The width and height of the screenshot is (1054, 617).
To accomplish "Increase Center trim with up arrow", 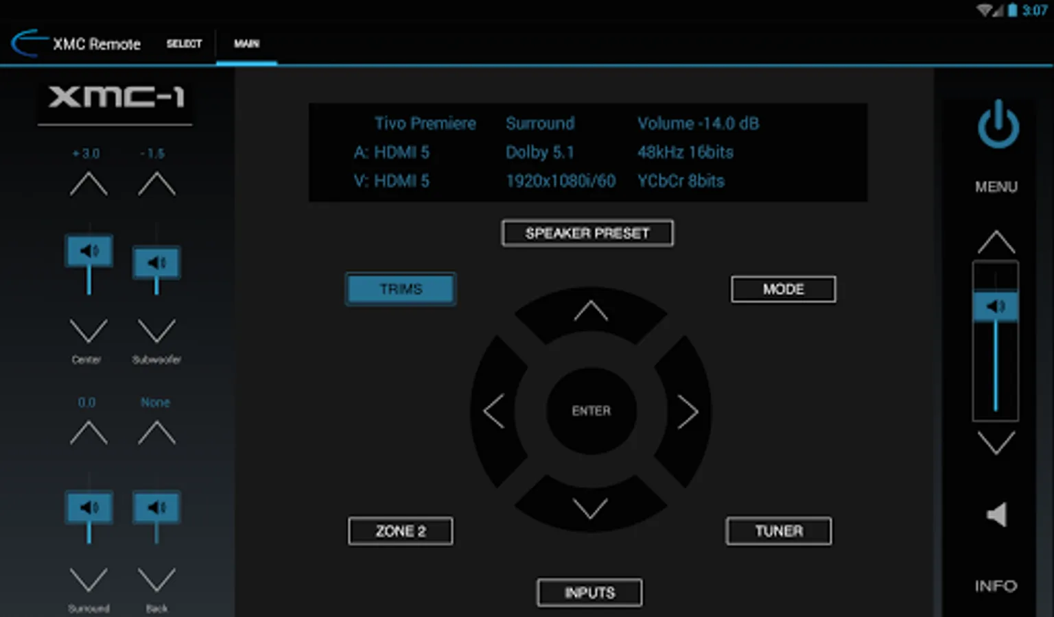I will [89, 184].
